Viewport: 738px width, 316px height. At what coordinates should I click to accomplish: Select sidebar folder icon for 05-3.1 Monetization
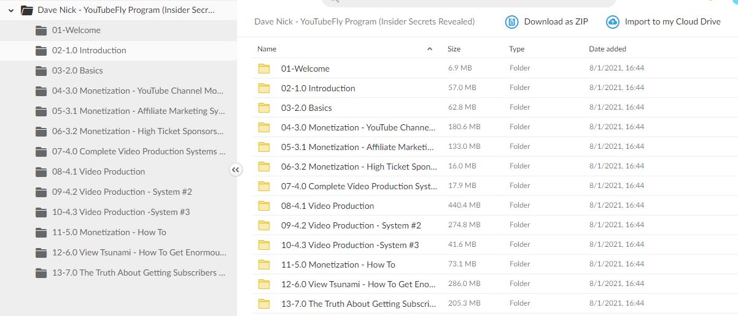41,111
